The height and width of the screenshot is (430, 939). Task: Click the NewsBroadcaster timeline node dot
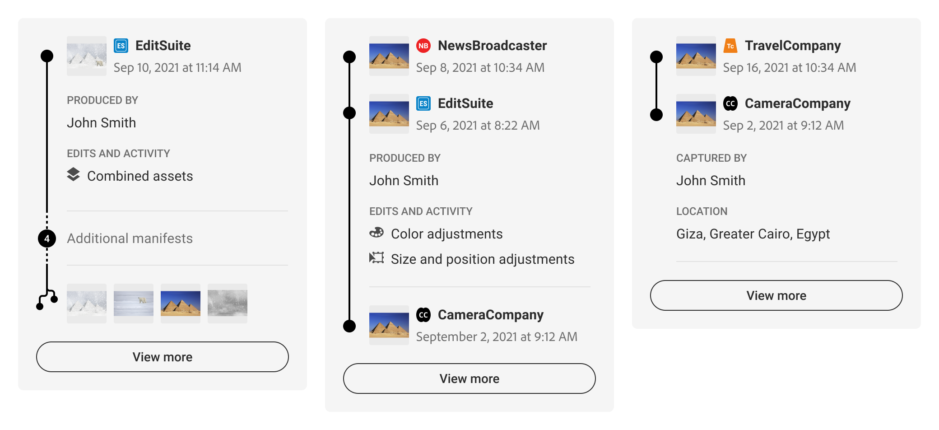click(349, 57)
